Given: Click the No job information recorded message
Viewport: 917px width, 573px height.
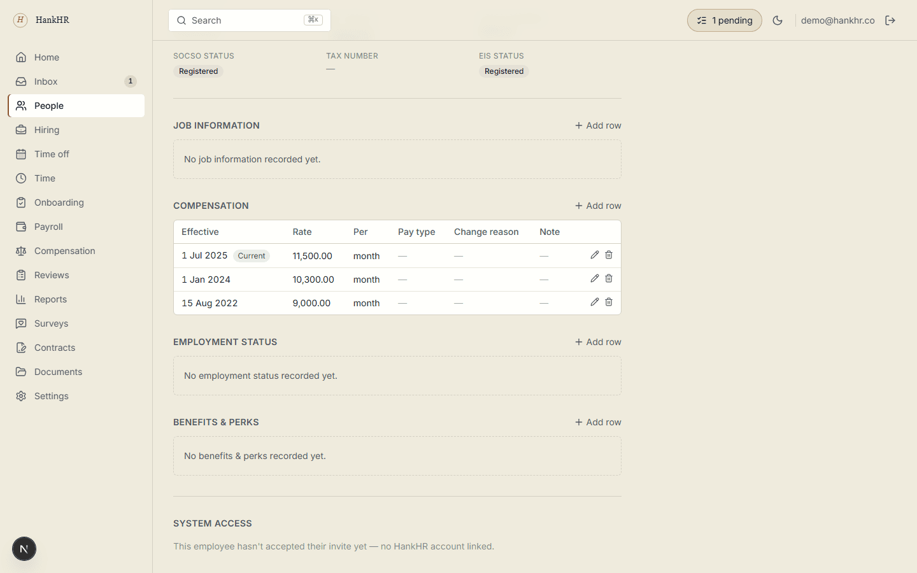Looking at the screenshot, I should pyautogui.click(x=252, y=159).
